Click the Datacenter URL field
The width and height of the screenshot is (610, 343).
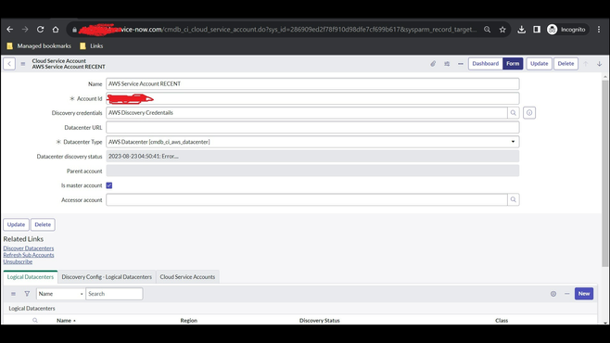[312, 127]
